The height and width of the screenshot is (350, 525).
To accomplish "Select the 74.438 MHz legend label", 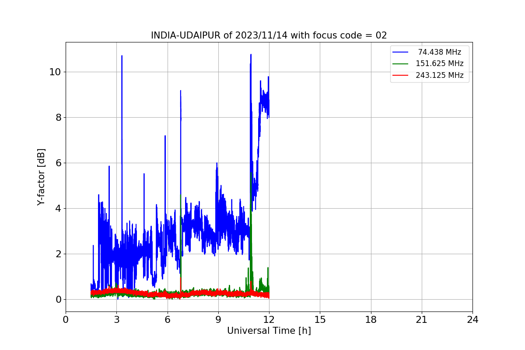I will [439, 52].
